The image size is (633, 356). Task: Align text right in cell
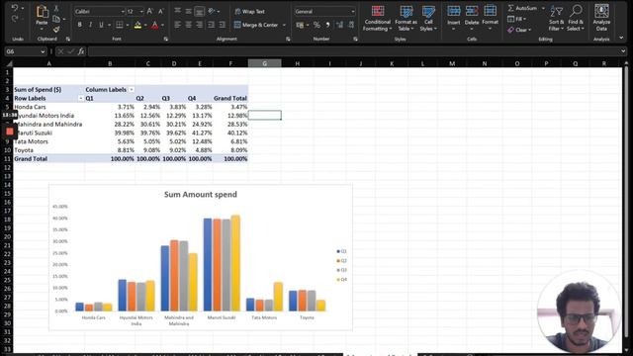click(199, 25)
